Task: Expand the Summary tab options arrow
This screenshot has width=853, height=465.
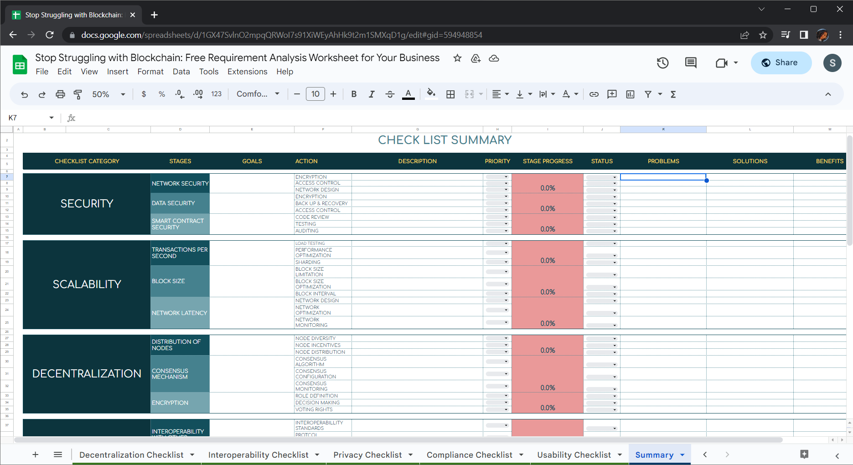Action: [682, 455]
